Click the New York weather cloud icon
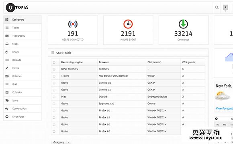The image size is (233, 144). pyautogui.click(x=222, y=96)
